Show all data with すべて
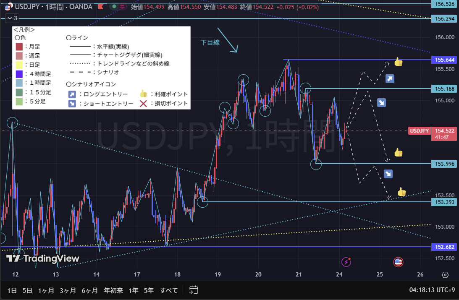This screenshot has height=300, width=459. click(169, 290)
